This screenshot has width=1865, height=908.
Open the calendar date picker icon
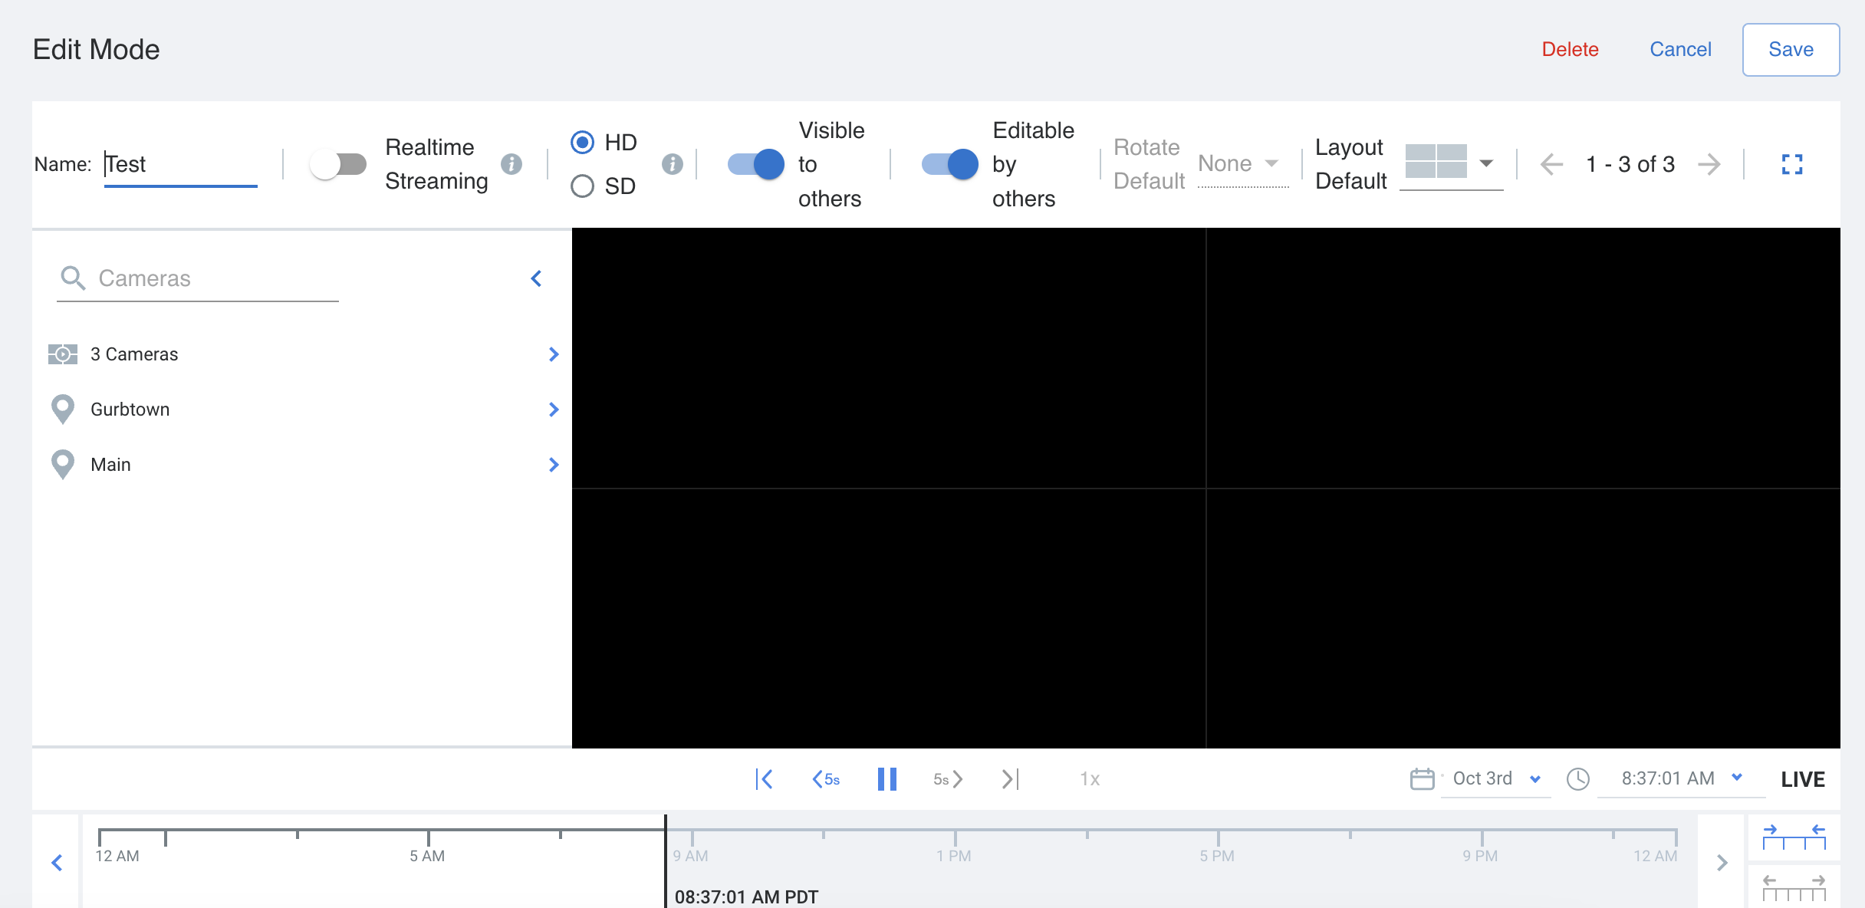point(1423,779)
